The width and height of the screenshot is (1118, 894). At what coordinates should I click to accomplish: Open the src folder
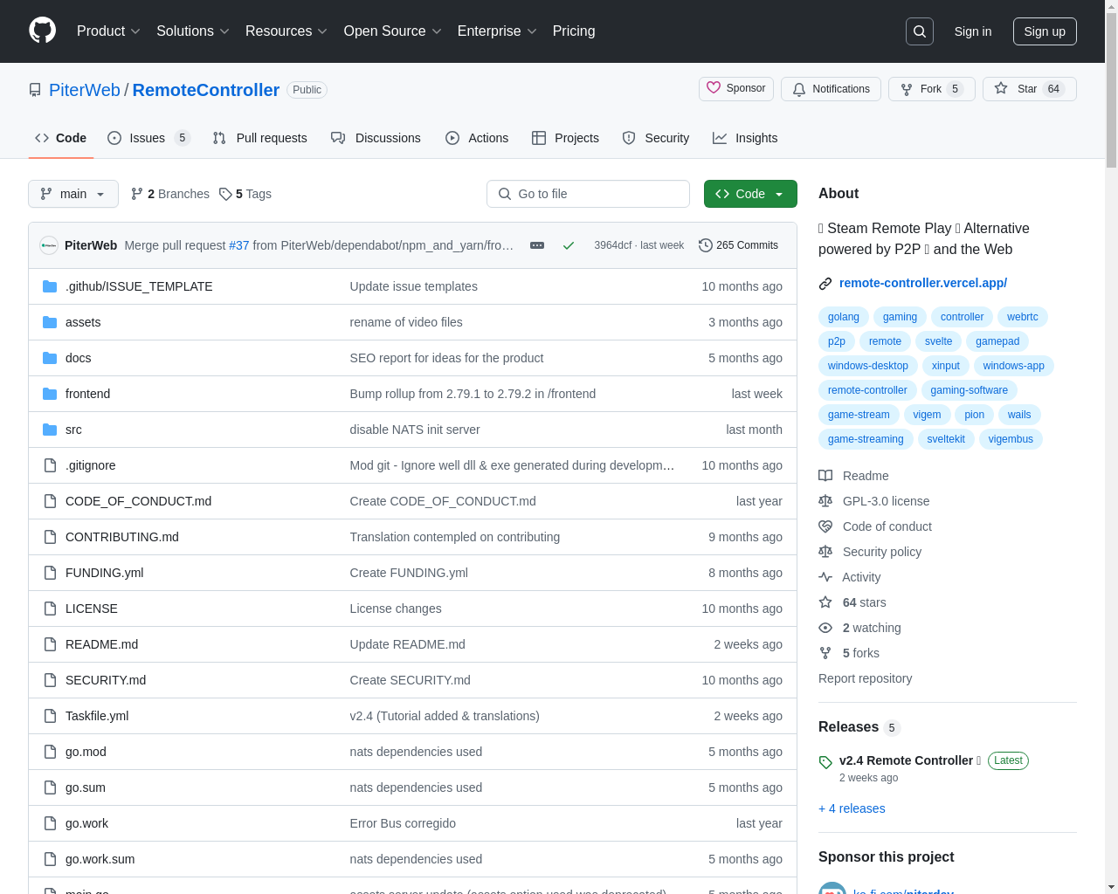pos(73,430)
